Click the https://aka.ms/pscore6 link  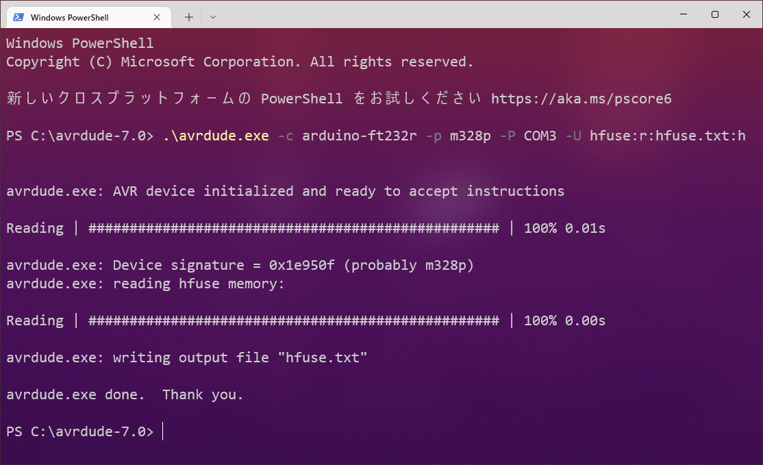pyautogui.click(x=581, y=98)
